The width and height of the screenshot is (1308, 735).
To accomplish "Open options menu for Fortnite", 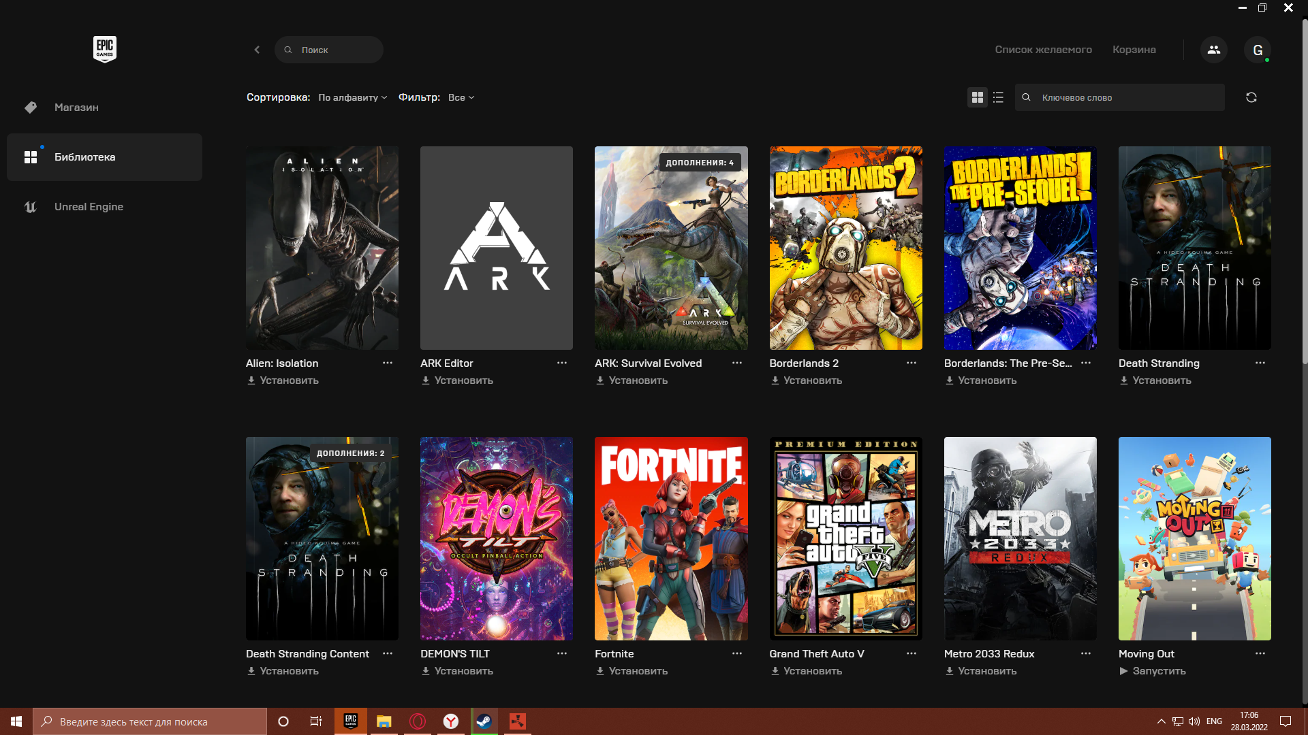I will 736,653.
